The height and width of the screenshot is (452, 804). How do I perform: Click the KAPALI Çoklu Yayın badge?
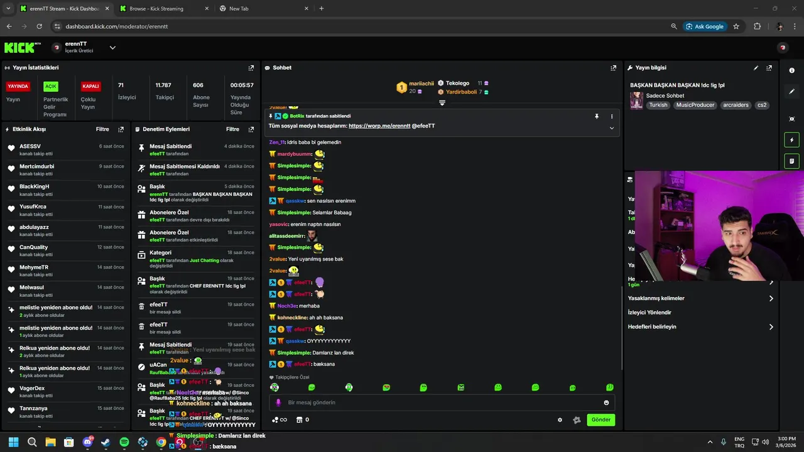click(90, 87)
